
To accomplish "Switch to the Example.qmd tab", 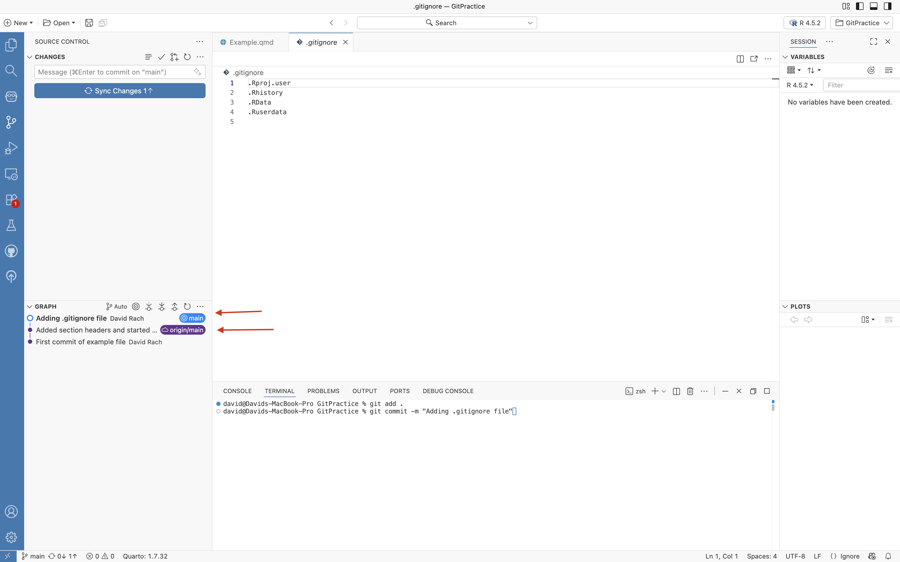I will click(251, 42).
